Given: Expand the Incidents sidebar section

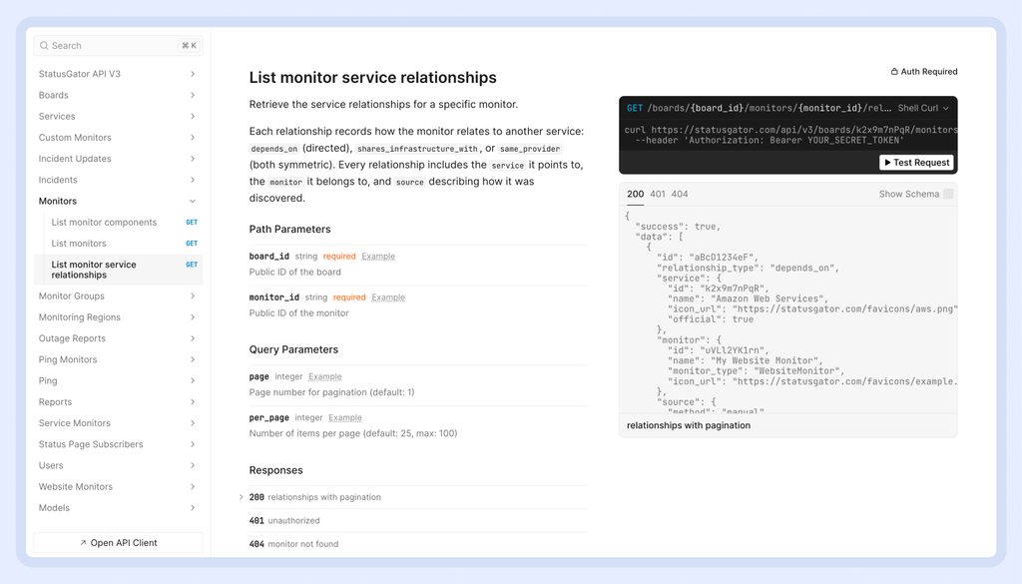Looking at the screenshot, I should pyautogui.click(x=193, y=180).
